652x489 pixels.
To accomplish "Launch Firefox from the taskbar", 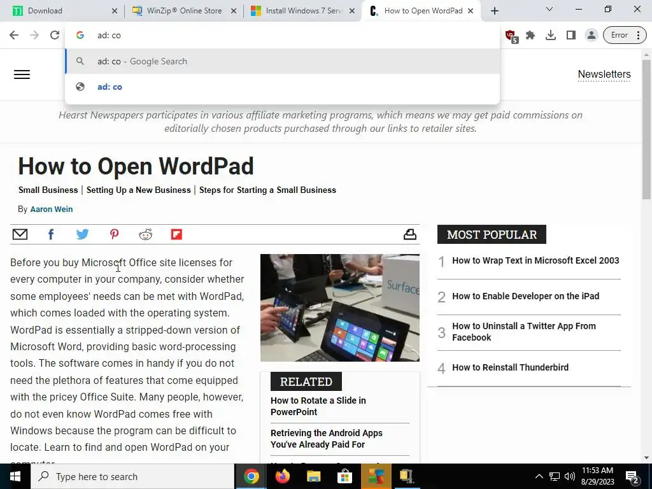I will [282, 476].
